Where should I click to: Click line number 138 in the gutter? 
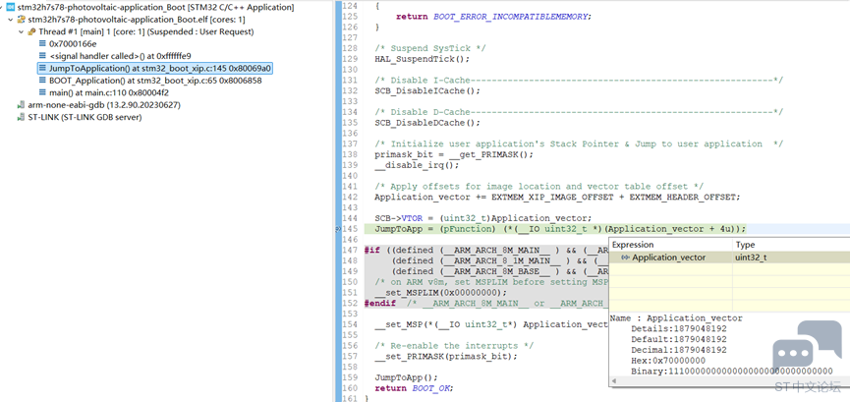point(351,154)
